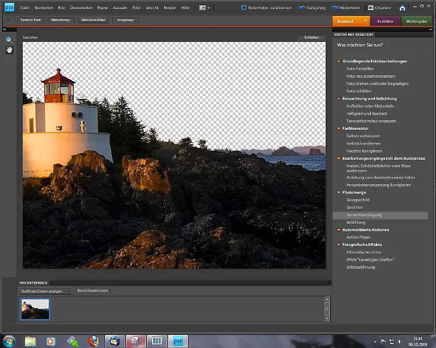Switch to the Erstellen tab

pyautogui.click(x=385, y=22)
